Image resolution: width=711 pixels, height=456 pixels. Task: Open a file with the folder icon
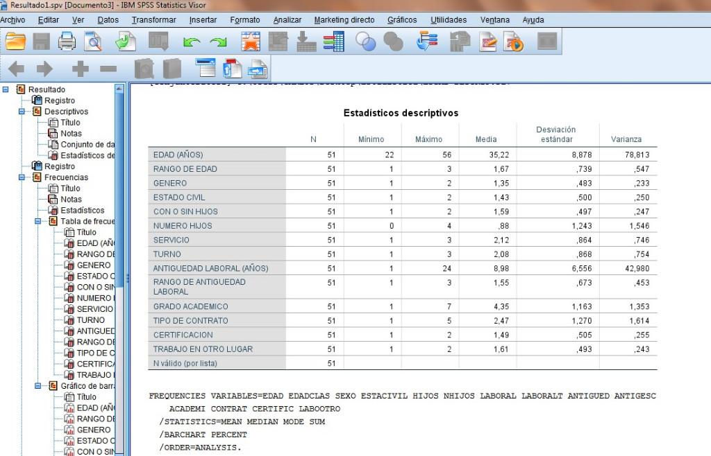(x=15, y=42)
